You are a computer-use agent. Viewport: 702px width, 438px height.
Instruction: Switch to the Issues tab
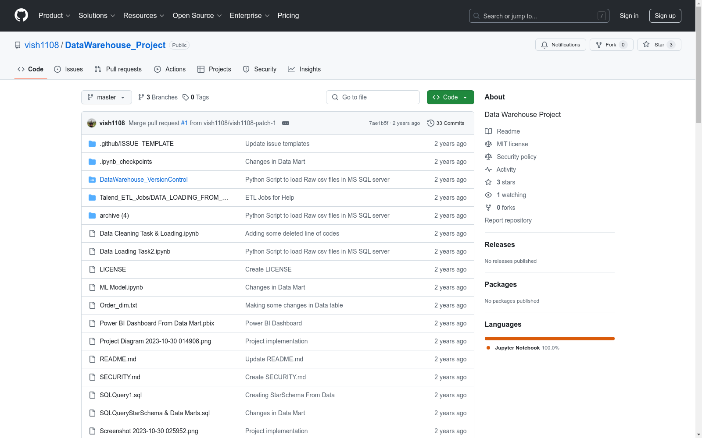[x=68, y=69]
